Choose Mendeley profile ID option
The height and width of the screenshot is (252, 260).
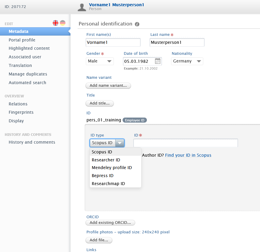click(112, 168)
